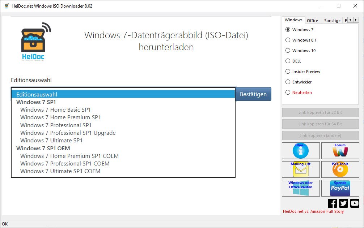Screen dimensions: 364x228
Task: Click the HeiDoc treasure chest logo
Action: click(36, 42)
